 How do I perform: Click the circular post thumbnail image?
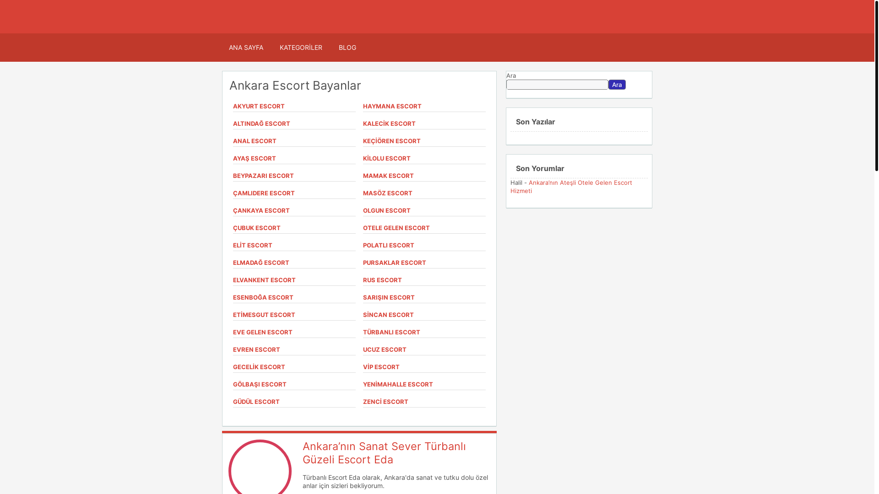[x=260, y=467]
